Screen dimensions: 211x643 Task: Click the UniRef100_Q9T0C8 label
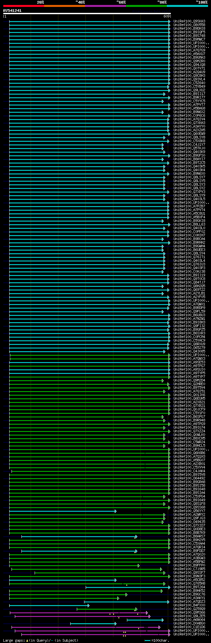(189, 279)
